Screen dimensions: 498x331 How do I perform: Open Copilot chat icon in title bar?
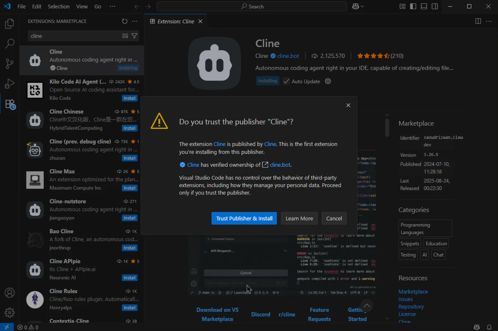point(355,6)
